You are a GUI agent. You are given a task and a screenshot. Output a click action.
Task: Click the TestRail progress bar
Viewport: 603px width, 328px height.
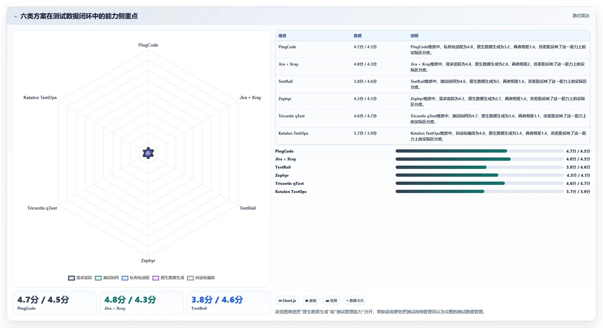coord(479,167)
